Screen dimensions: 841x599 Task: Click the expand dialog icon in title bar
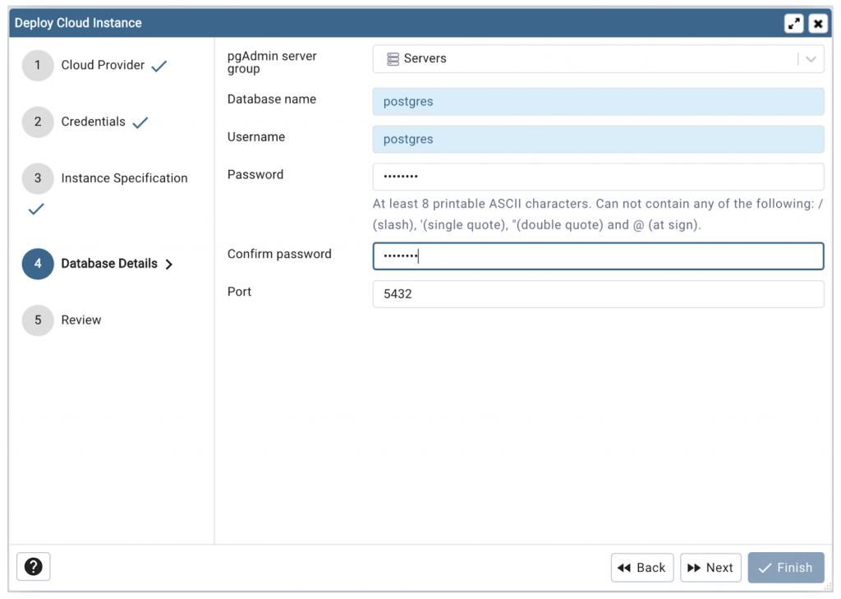(x=793, y=22)
